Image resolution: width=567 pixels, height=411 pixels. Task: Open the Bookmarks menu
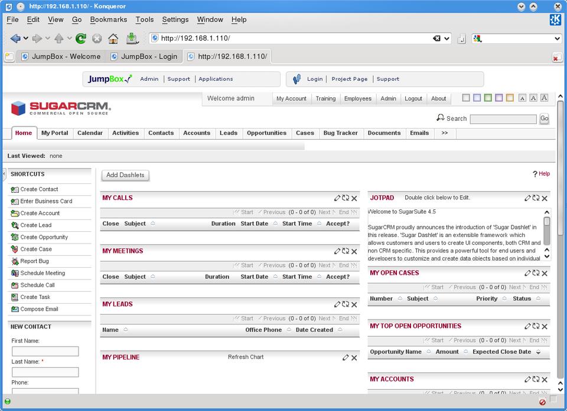tap(108, 19)
